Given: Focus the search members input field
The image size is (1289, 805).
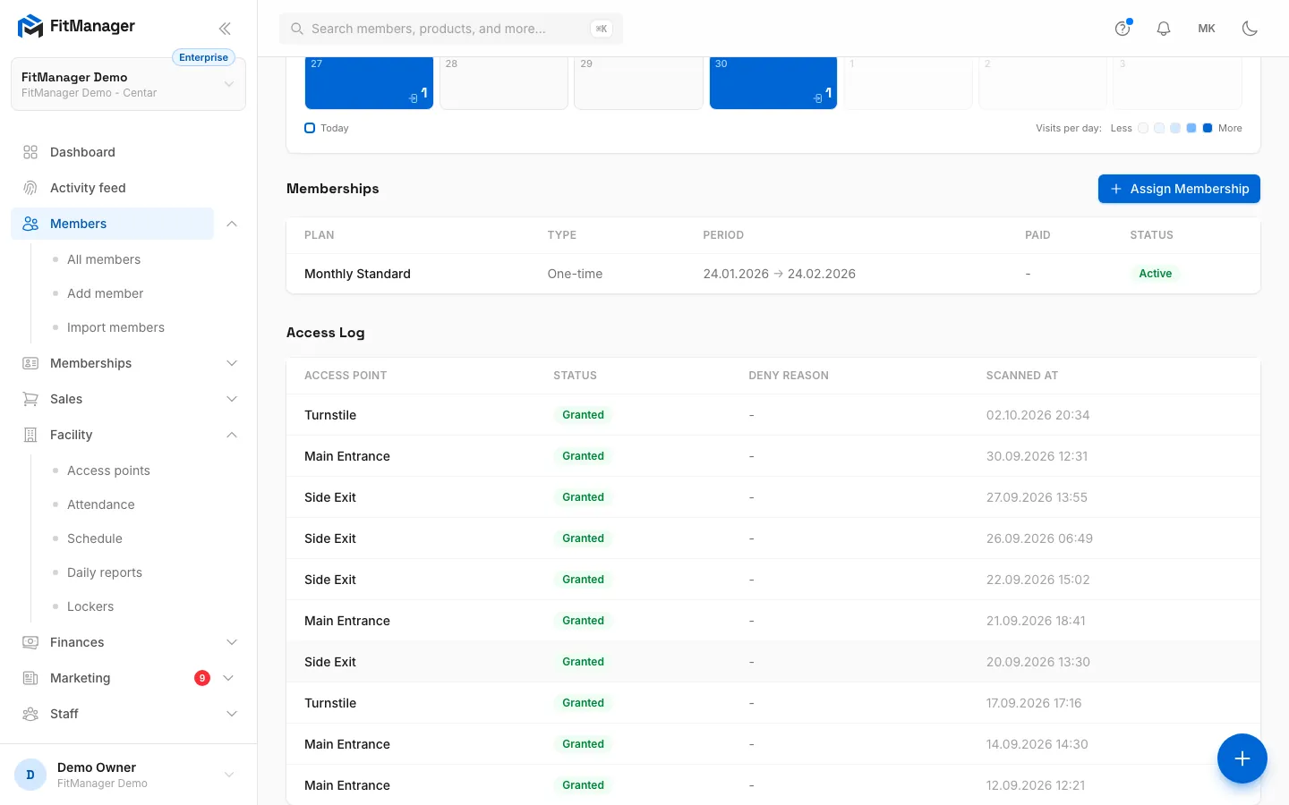Looking at the screenshot, I should 451,29.
